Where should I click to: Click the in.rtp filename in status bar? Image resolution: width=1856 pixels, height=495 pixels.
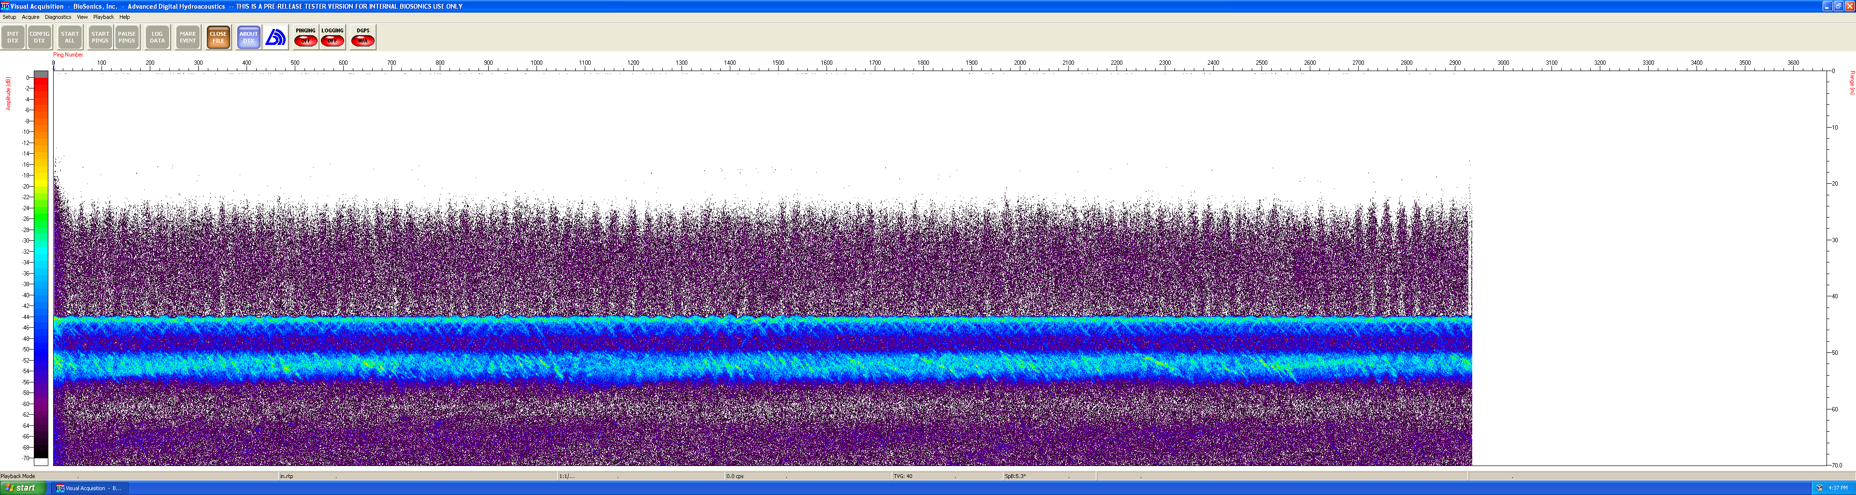[287, 476]
